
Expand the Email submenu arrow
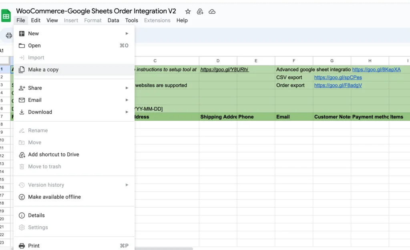coord(127,100)
